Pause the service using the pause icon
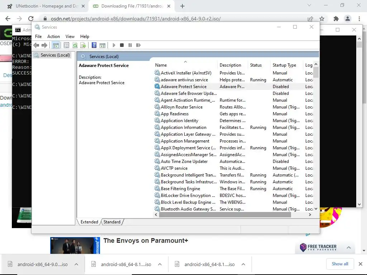Screen dimensions: 367x275 130,45
